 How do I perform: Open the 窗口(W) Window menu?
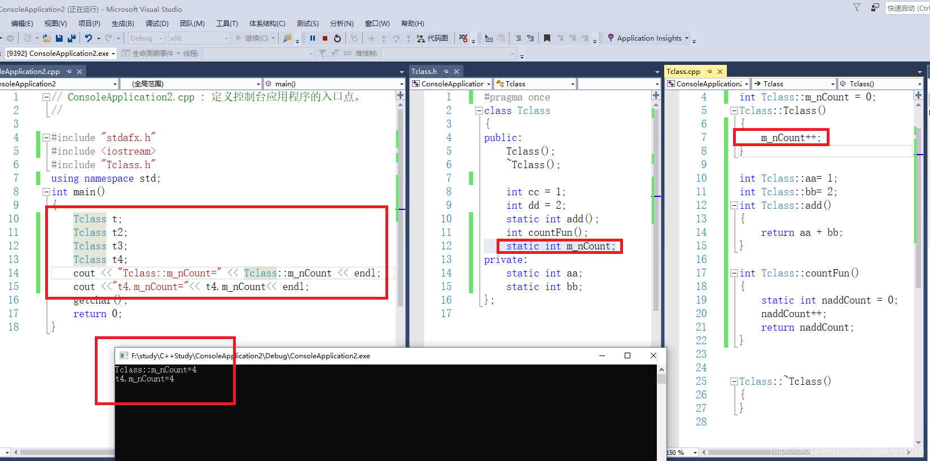click(x=377, y=23)
